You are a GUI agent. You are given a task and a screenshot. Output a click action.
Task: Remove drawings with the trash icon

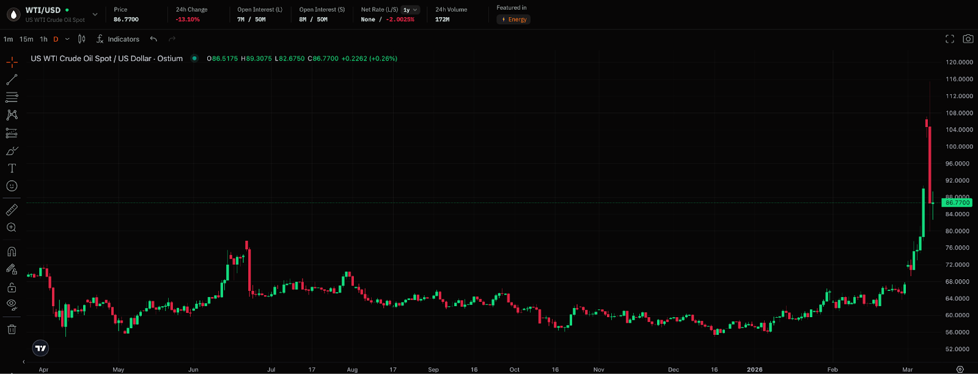point(12,329)
